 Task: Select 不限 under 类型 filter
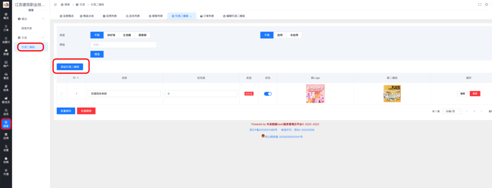point(97,35)
